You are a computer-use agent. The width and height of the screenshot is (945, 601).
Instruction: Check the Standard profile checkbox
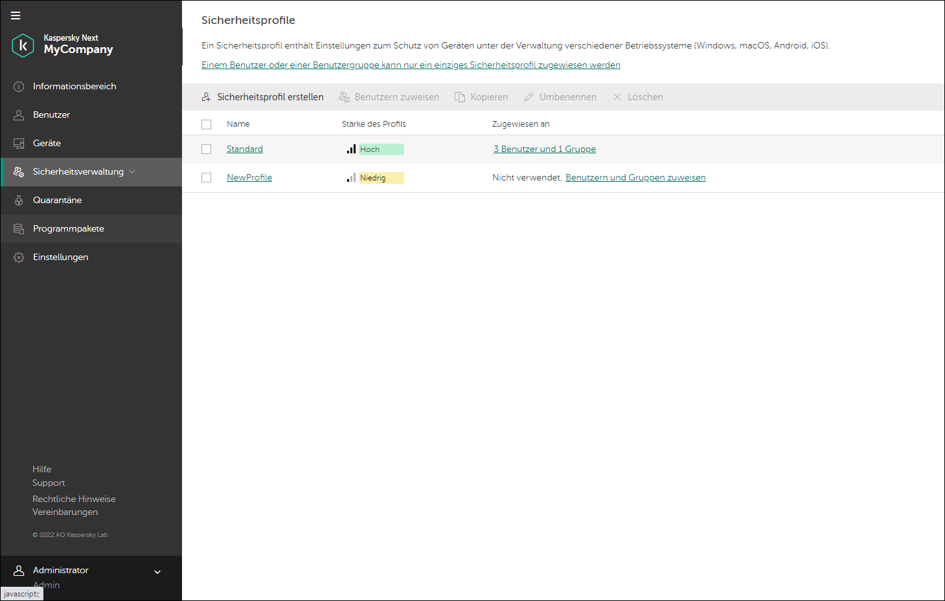point(207,149)
